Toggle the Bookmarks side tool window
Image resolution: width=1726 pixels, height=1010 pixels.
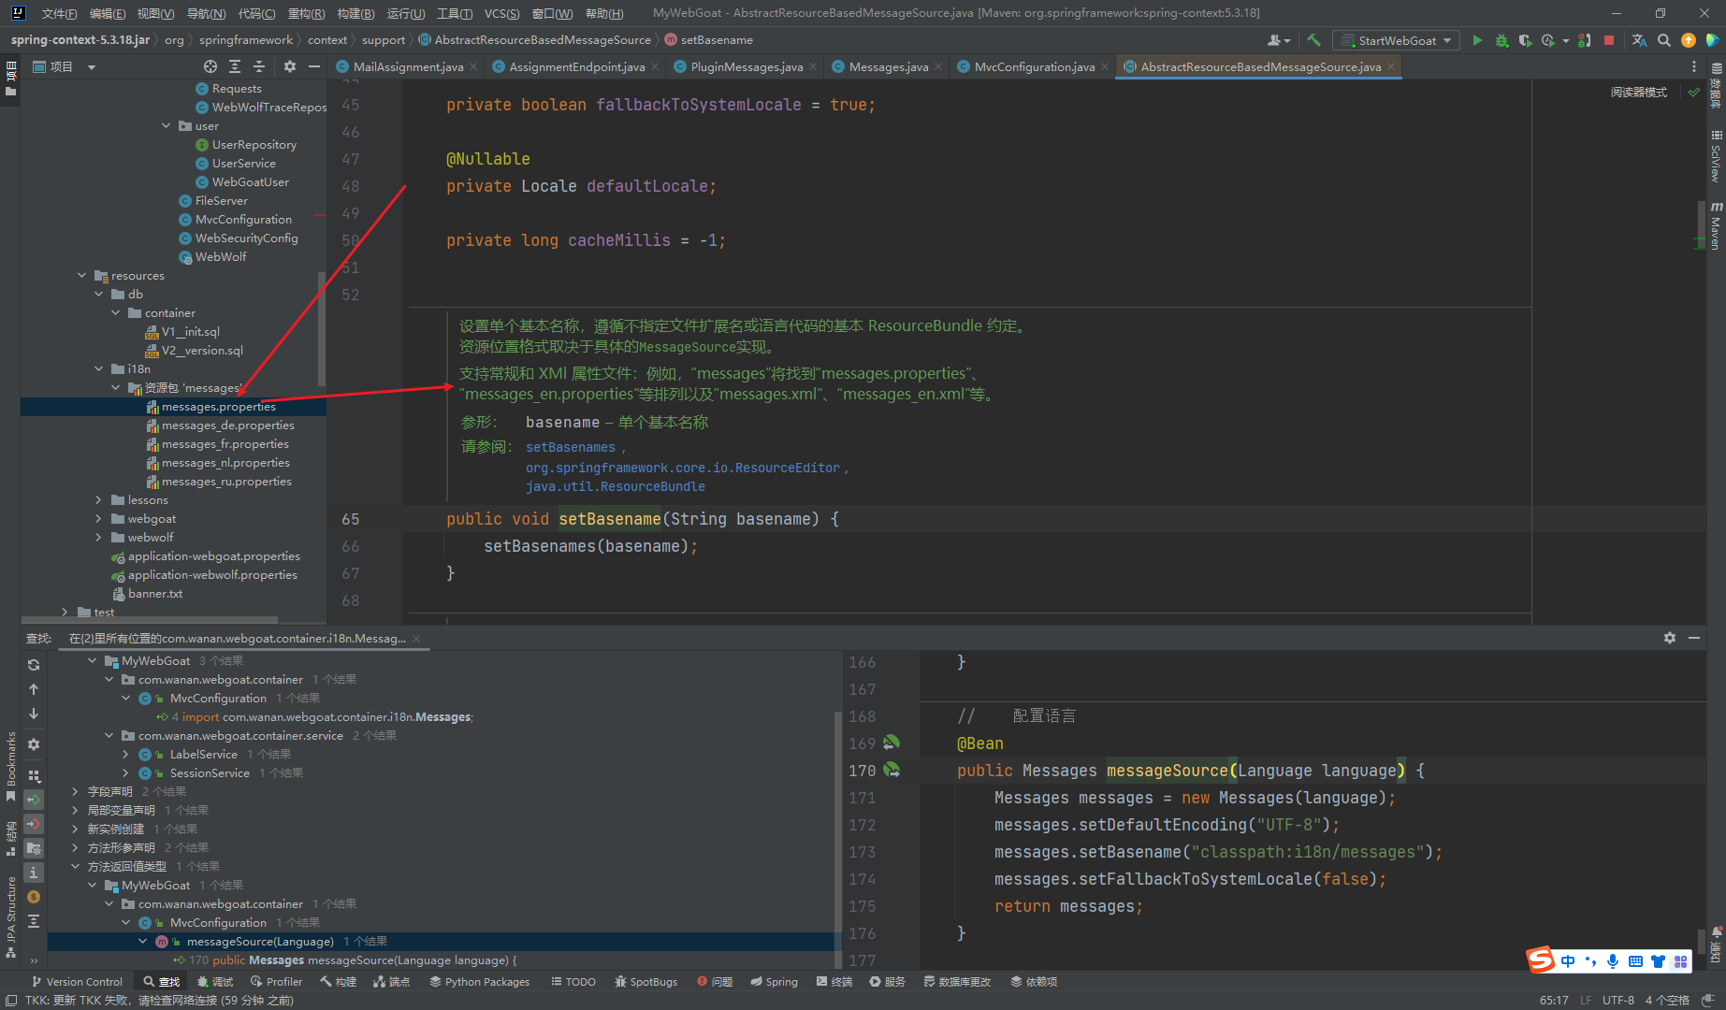point(10,767)
